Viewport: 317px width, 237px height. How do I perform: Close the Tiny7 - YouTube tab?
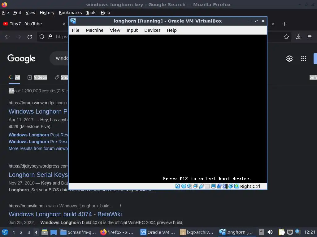point(64,24)
